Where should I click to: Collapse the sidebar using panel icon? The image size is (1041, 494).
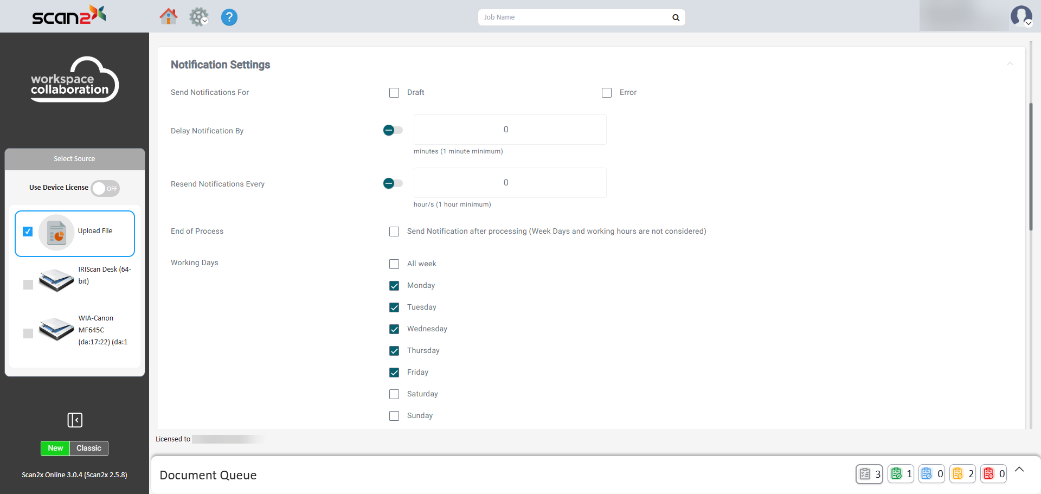(75, 420)
